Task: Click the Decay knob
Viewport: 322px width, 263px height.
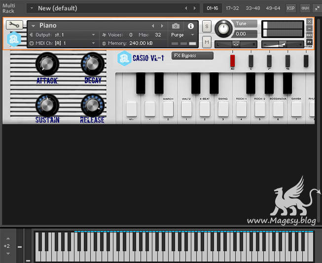Action: click(93, 64)
